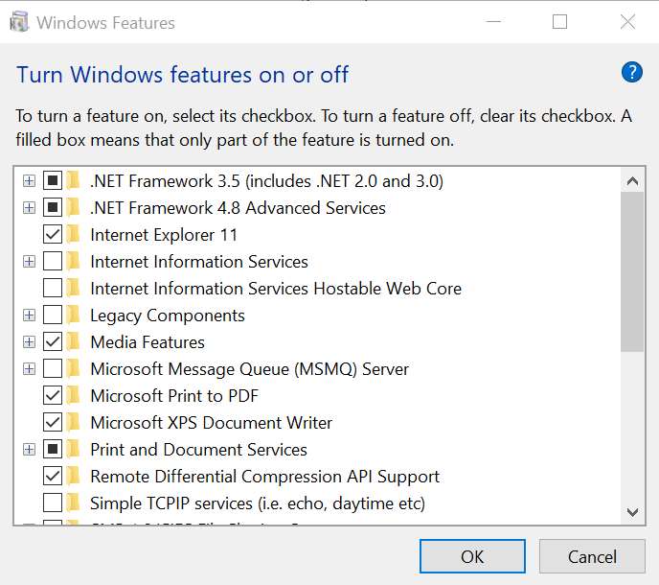Click the folder icon next to Legacy Components

click(74, 316)
